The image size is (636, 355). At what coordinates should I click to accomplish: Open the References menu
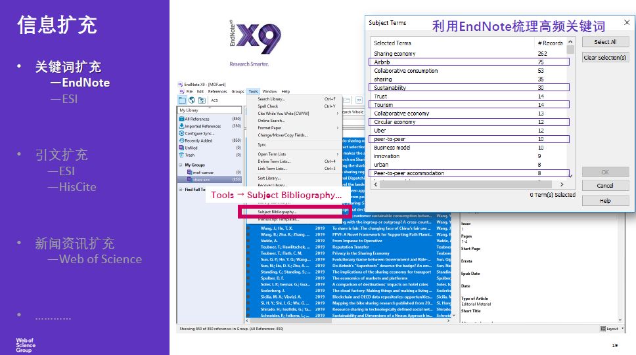click(x=217, y=92)
